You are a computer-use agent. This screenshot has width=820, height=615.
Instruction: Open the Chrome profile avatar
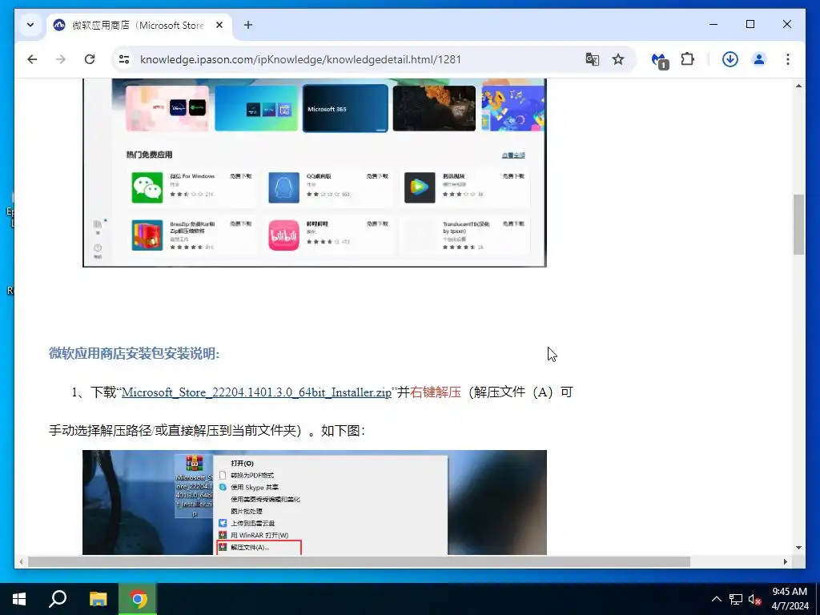759,59
